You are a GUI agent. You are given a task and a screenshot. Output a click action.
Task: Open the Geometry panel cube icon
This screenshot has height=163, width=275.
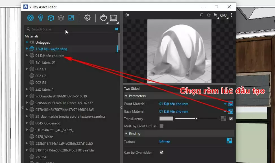tap(51, 17)
